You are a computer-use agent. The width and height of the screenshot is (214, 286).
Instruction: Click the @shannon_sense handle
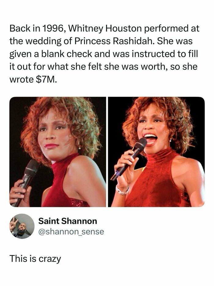click(71, 232)
